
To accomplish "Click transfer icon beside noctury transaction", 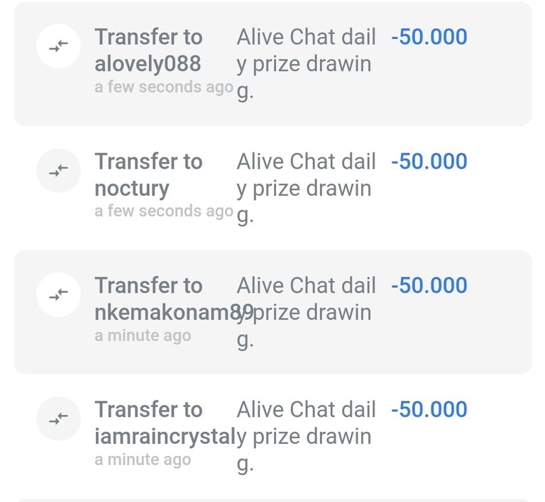I will pos(58,170).
